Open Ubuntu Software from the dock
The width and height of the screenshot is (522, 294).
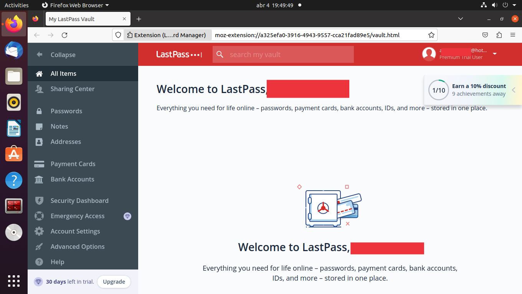pos(14,154)
